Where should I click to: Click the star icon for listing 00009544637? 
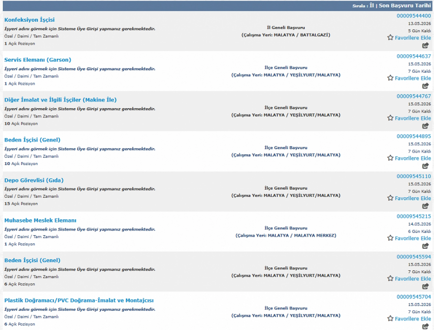(x=390, y=78)
